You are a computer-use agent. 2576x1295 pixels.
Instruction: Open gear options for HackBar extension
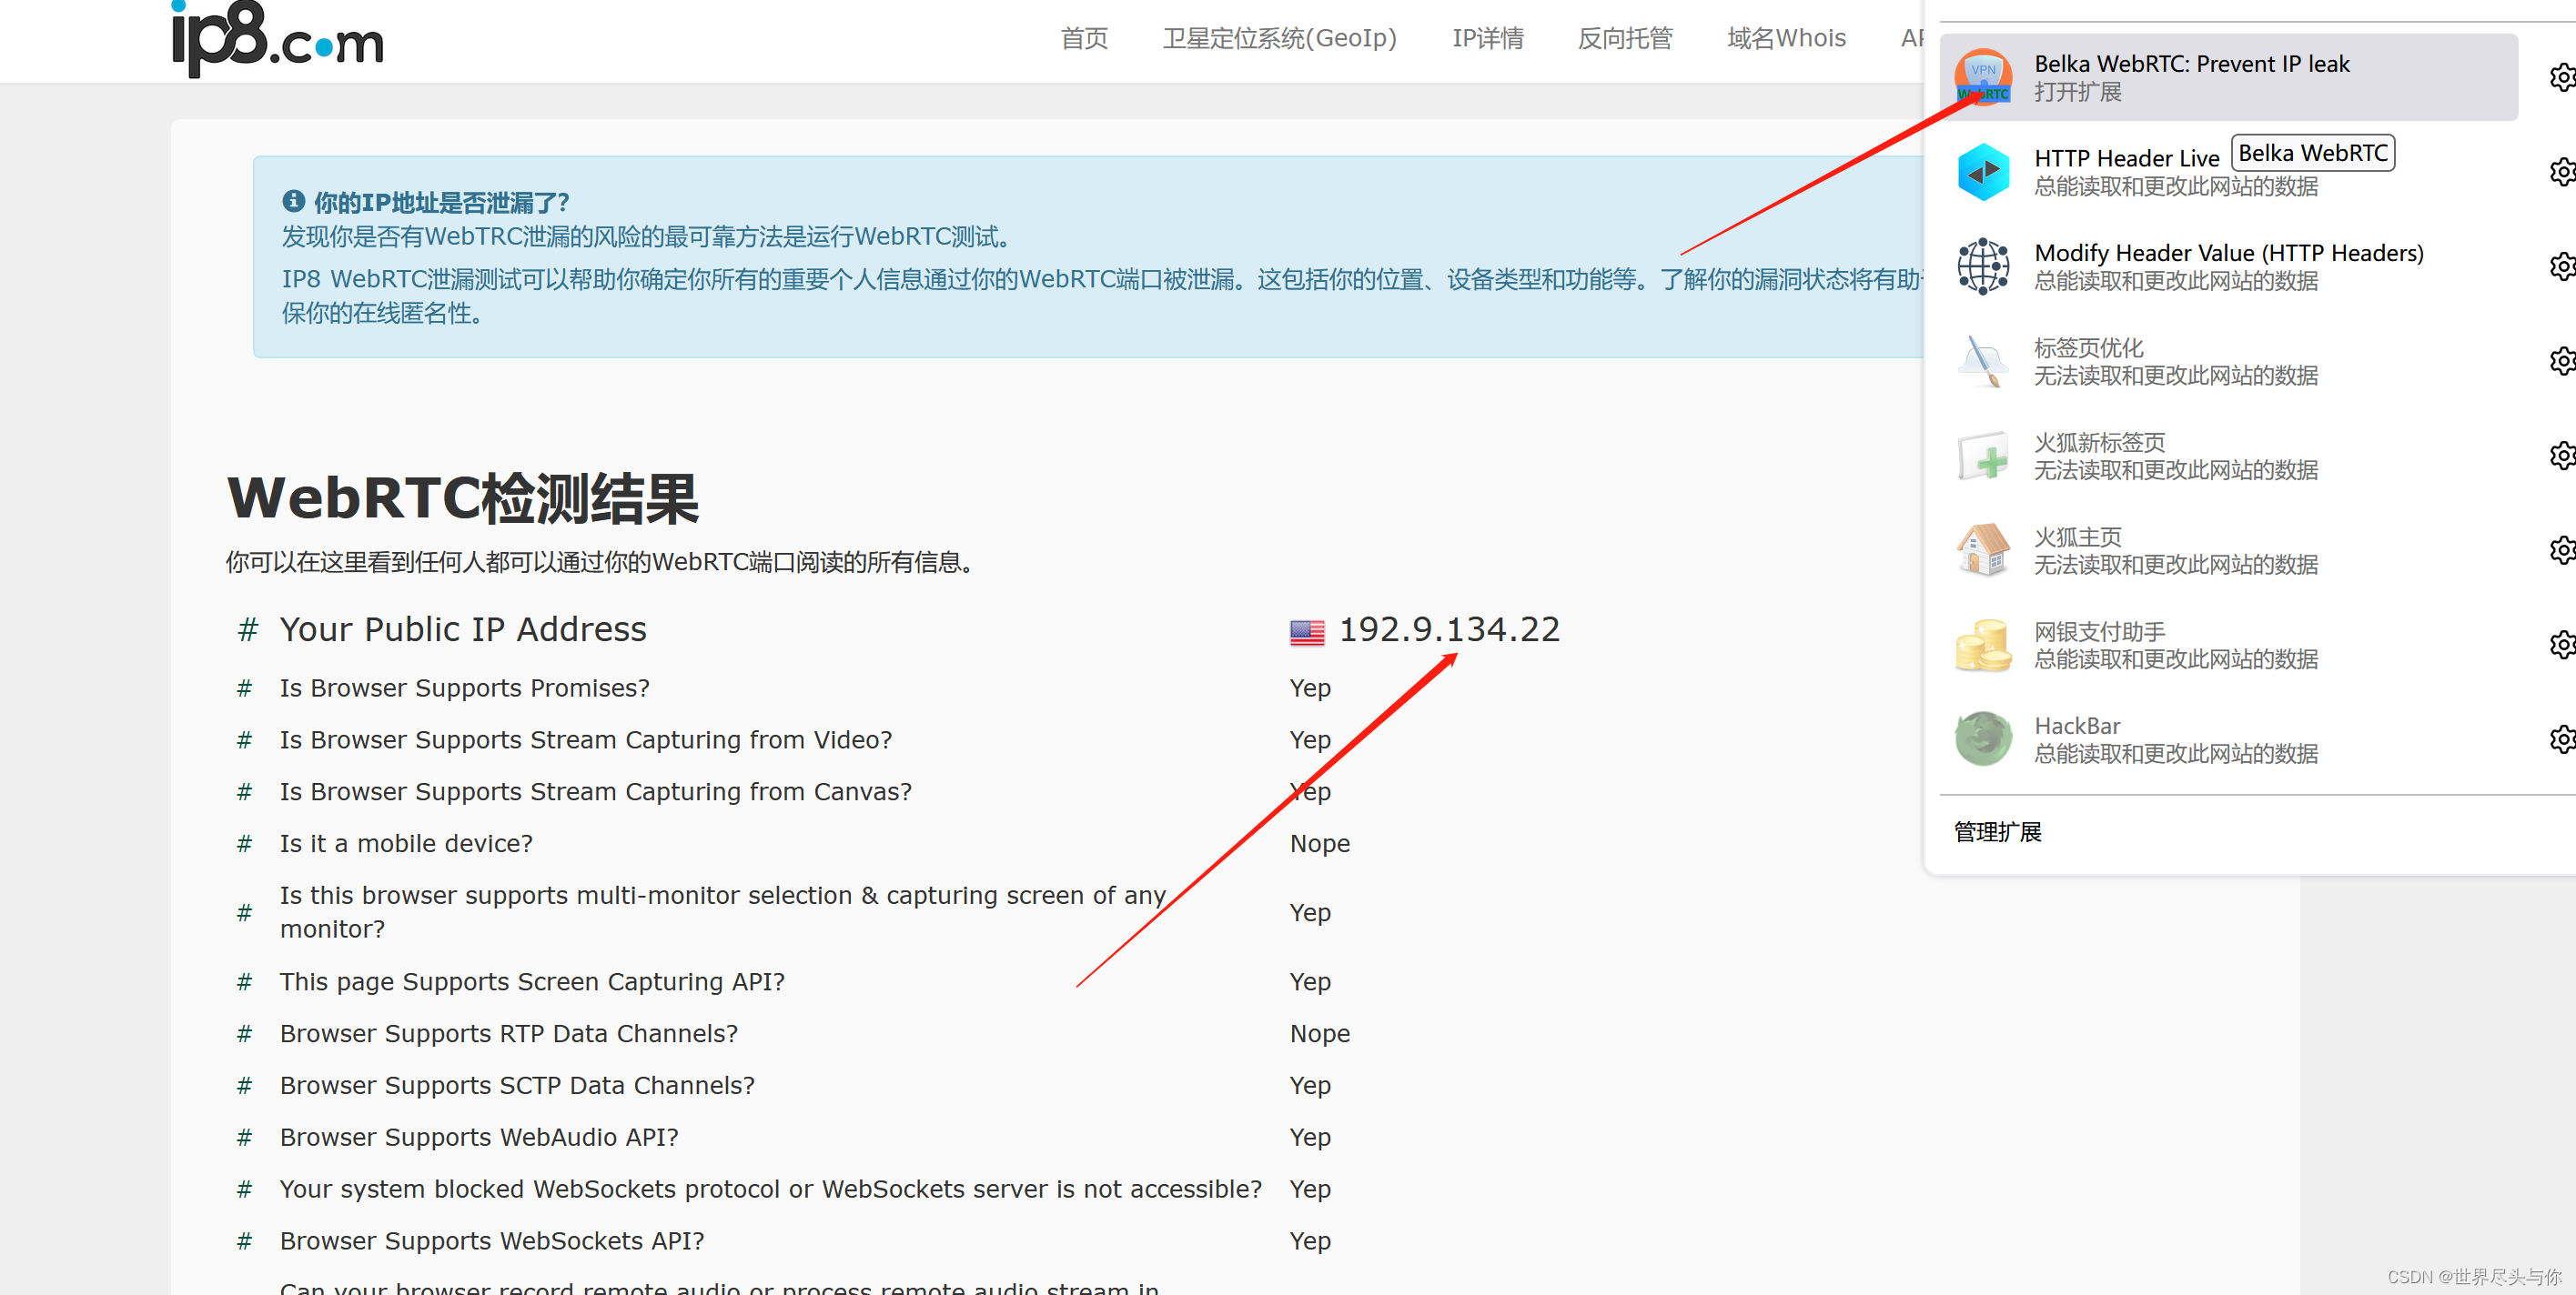pos(2562,739)
